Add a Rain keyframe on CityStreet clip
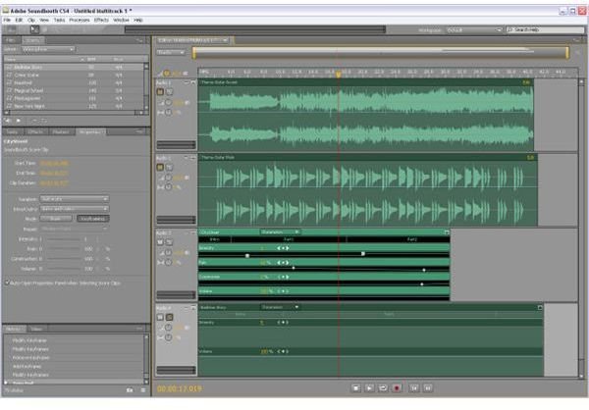The height and width of the screenshot is (410, 589). (284, 263)
